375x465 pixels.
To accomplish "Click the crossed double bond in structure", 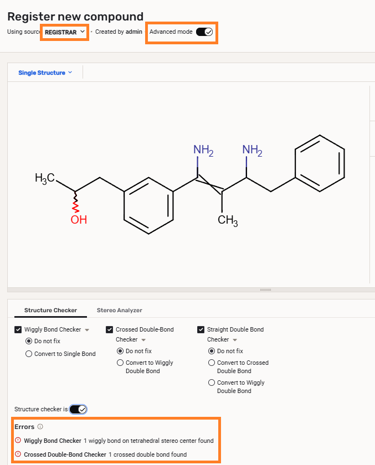I will pyautogui.click(x=210, y=184).
